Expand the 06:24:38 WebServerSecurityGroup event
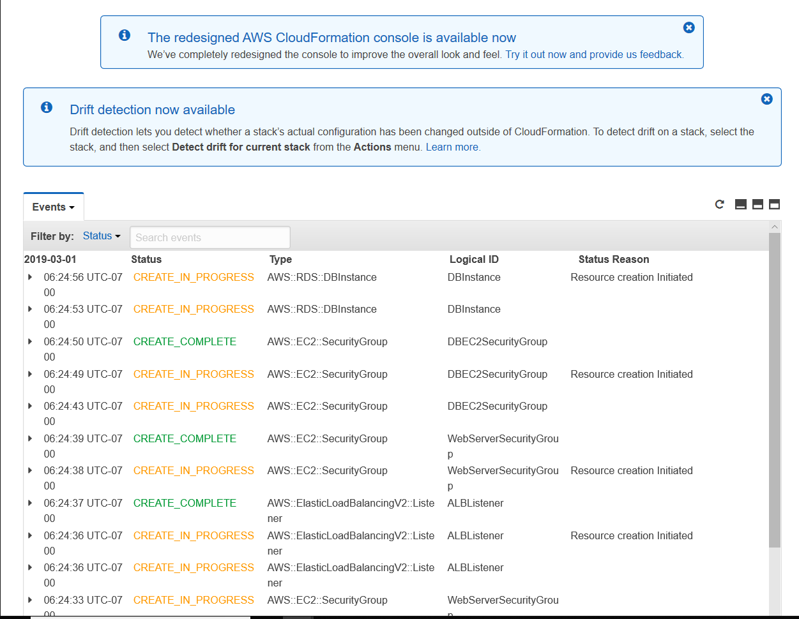Viewport: 799px width, 619px height. pyautogui.click(x=30, y=470)
